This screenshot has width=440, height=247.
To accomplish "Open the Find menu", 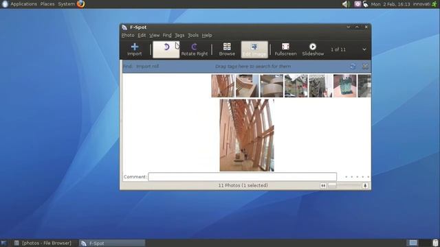I will tap(167, 35).
